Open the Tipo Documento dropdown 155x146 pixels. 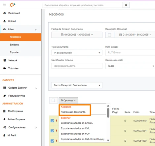coord(77,53)
